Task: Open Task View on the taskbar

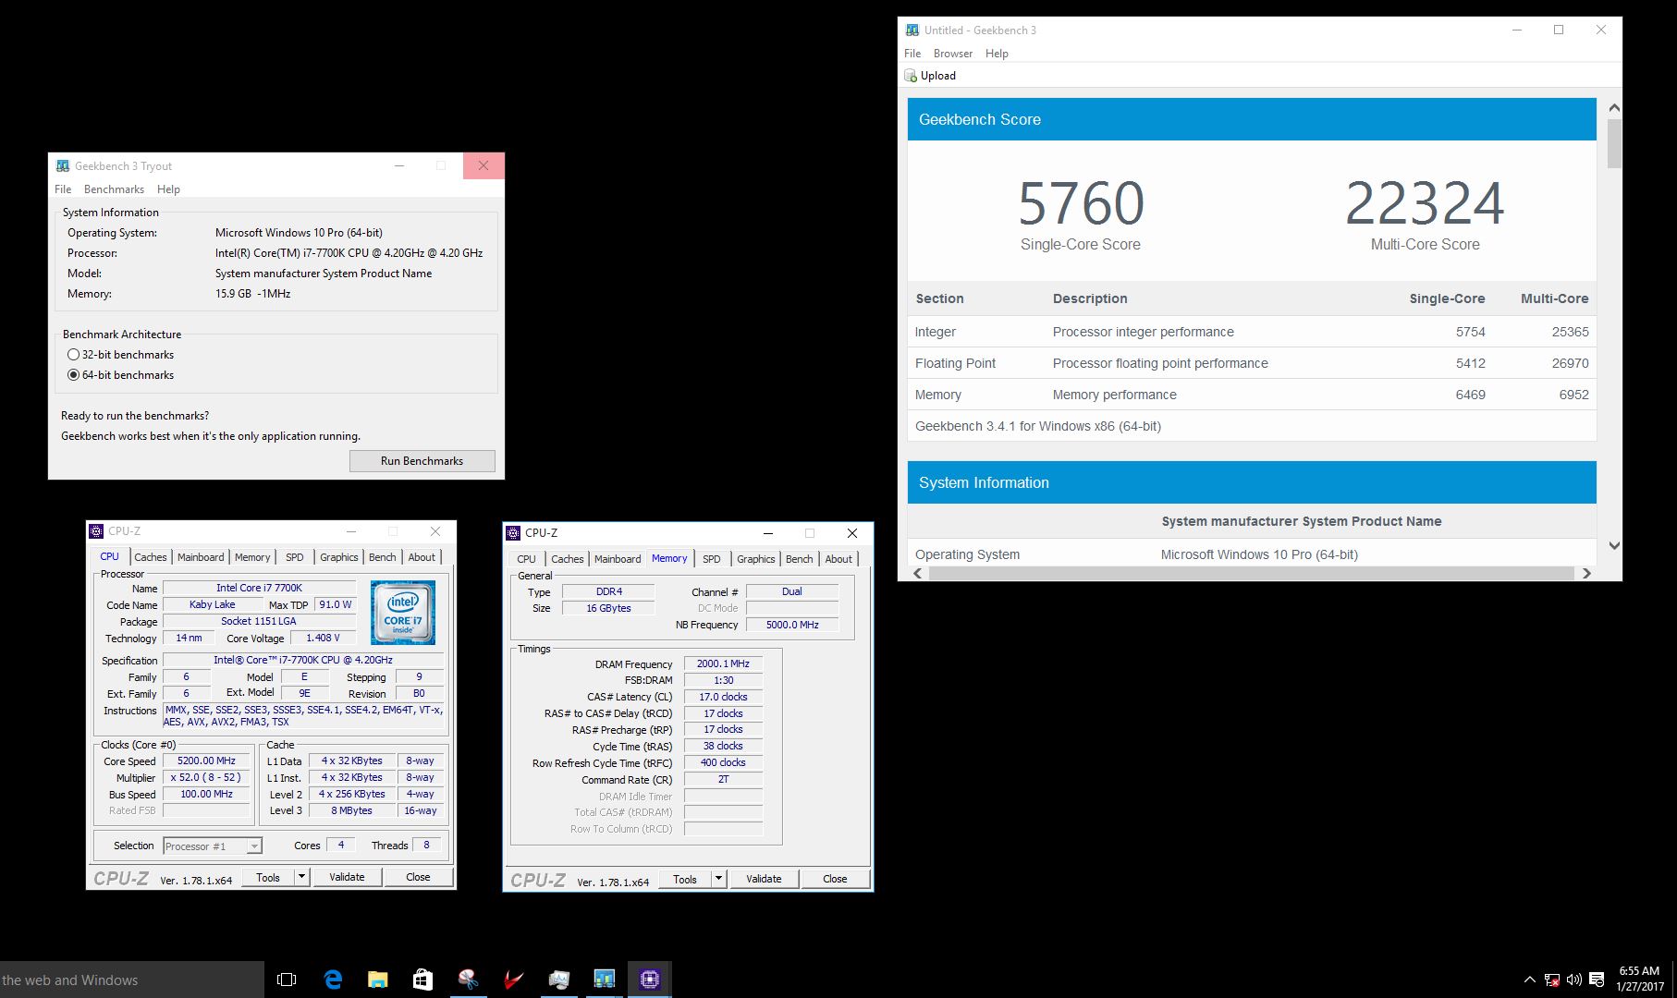Action: [x=287, y=980]
